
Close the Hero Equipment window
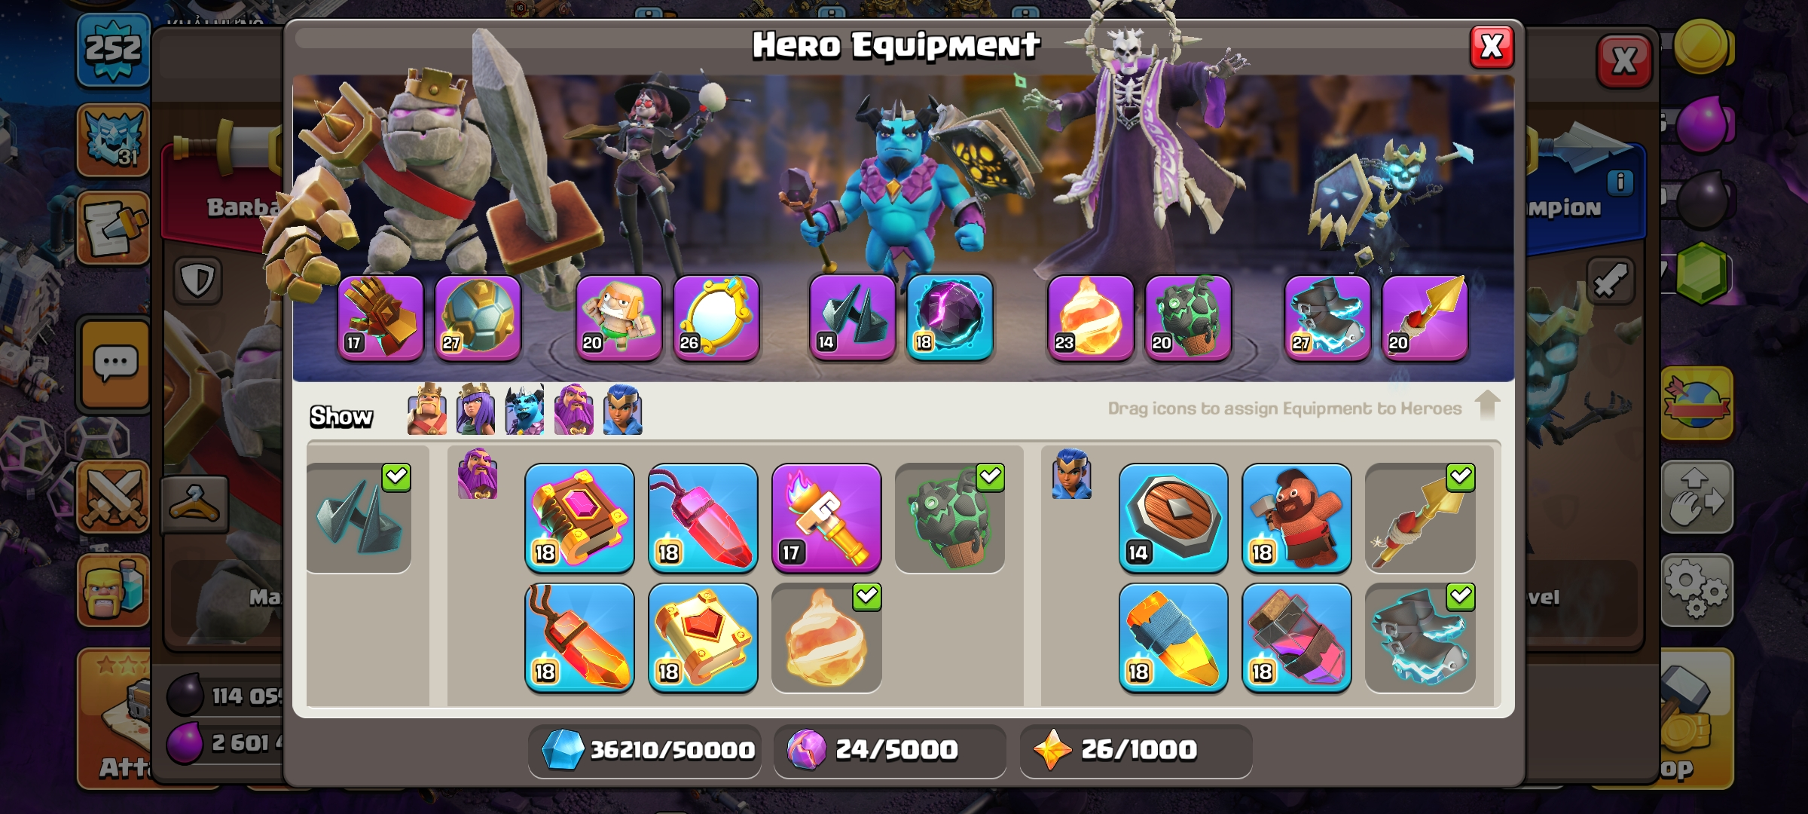[1492, 47]
